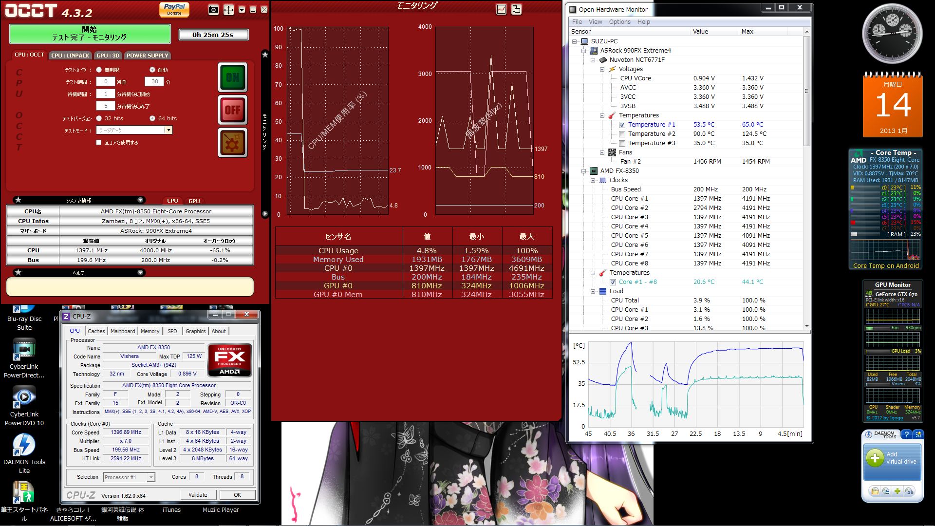Click the OCCT move window cross icon
Viewport: 935px width, 526px height.
[x=228, y=10]
